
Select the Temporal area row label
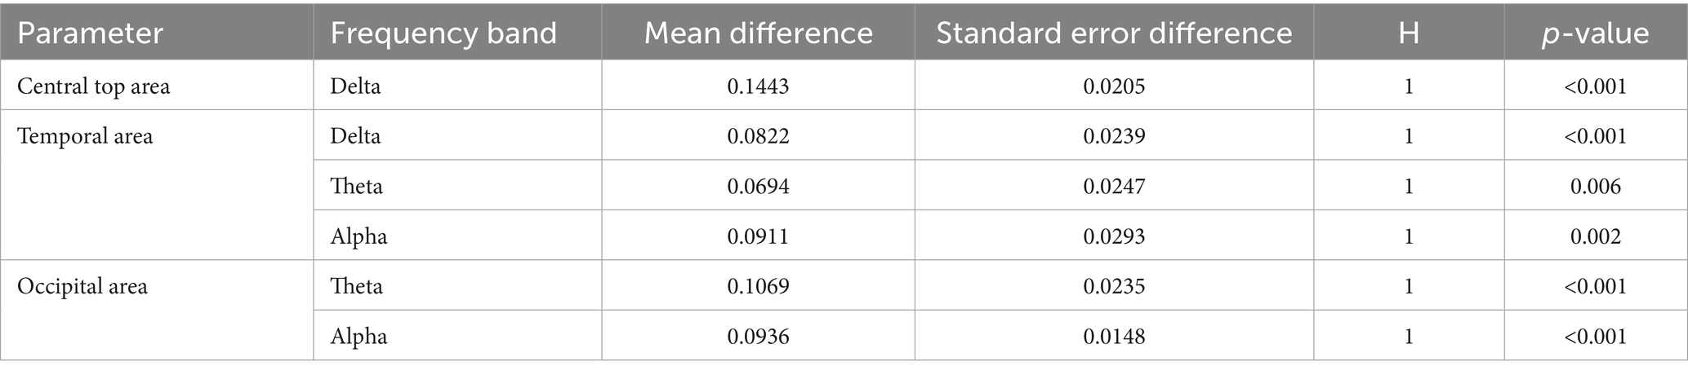[85, 136]
